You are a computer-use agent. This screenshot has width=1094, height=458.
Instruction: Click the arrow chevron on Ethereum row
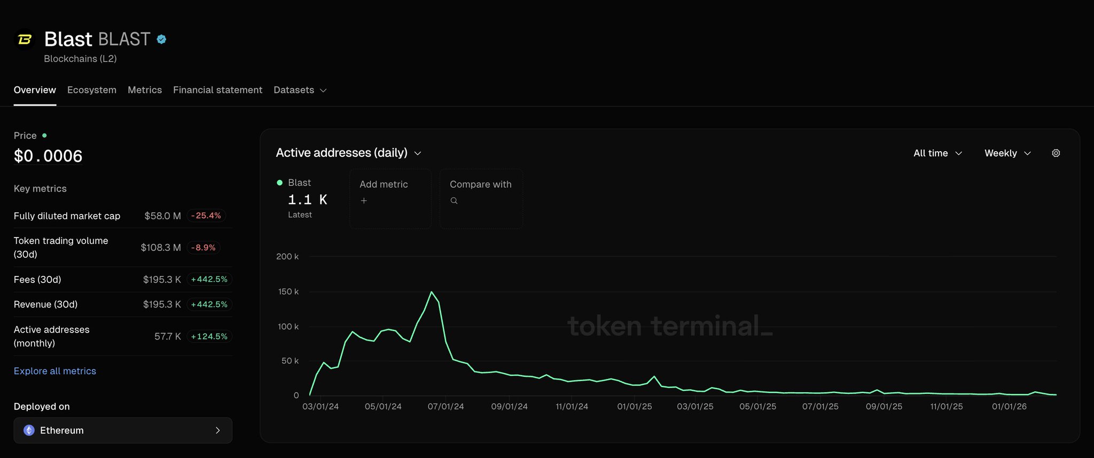point(217,430)
